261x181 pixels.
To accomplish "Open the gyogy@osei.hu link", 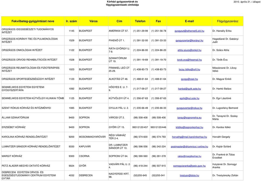I will click(x=189, y=79).
